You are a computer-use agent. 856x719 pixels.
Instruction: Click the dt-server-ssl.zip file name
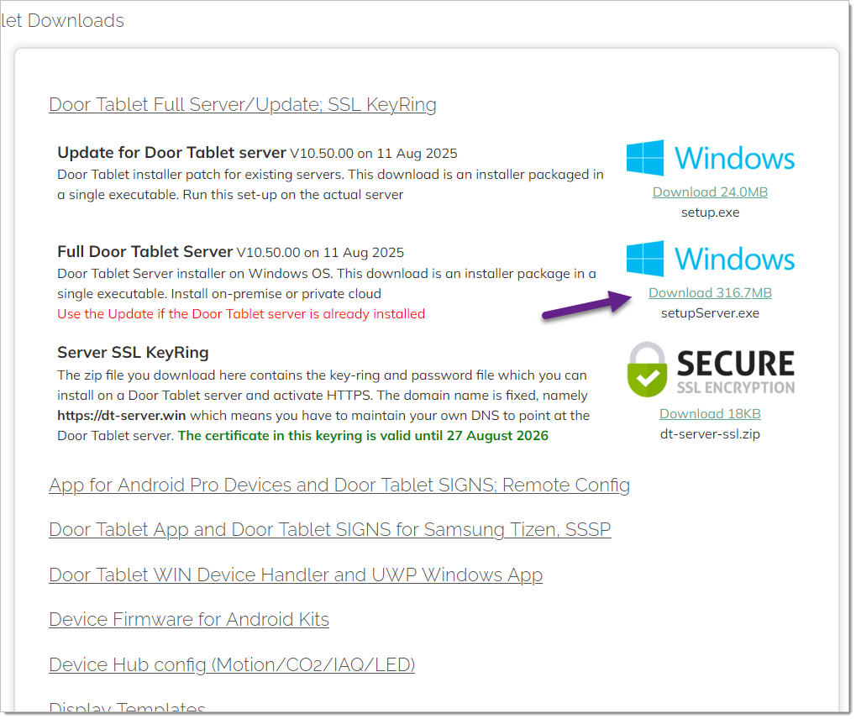pyautogui.click(x=710, y=433)
